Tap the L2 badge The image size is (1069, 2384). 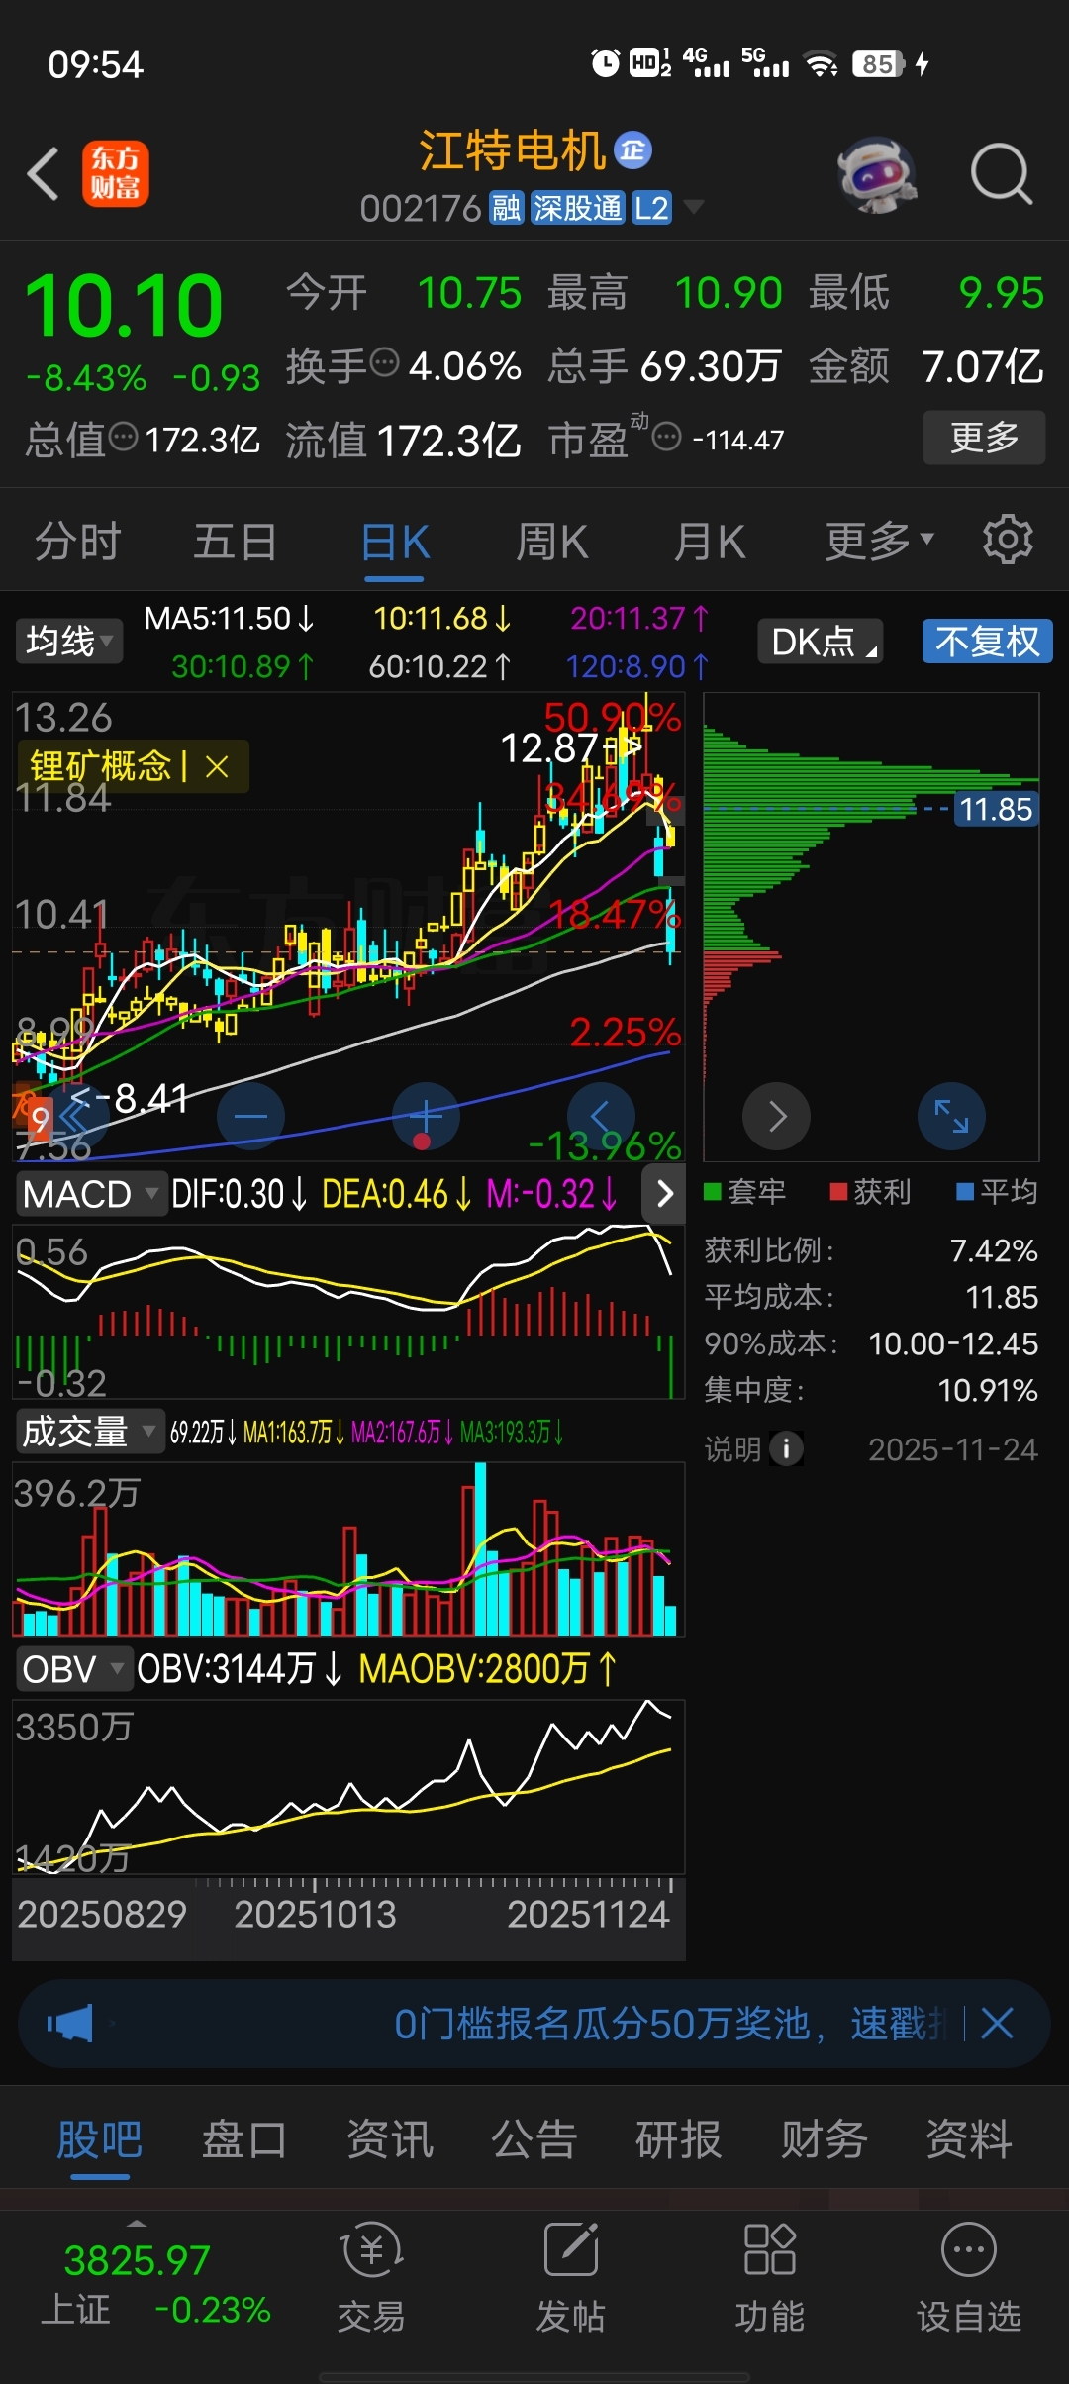click(651, 208)
